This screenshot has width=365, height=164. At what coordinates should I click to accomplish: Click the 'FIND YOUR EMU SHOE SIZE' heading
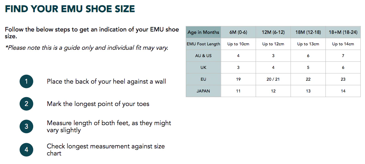pyautogui.click(x=70, y=9)
